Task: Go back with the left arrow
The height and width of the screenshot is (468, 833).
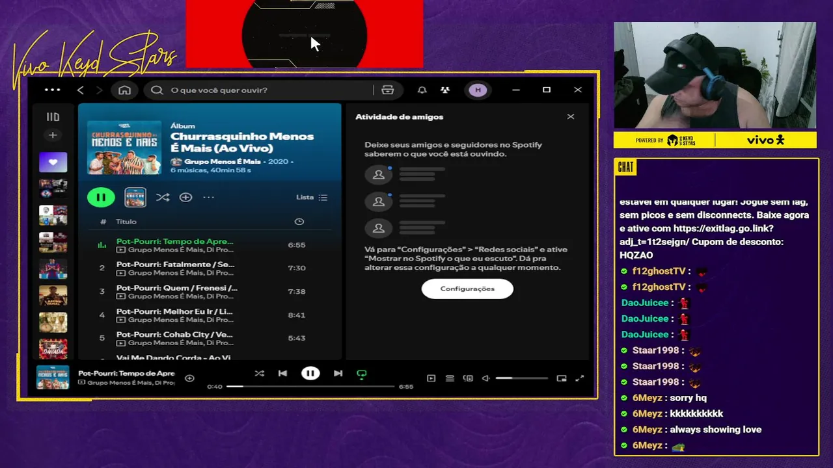Action: pyautogui.click(x=81, y=90)
